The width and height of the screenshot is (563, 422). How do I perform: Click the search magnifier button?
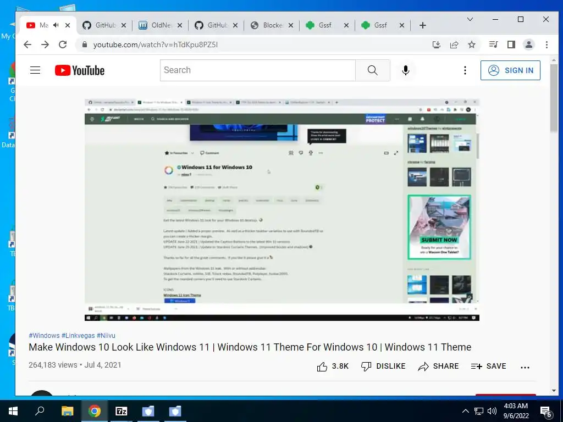372,70
